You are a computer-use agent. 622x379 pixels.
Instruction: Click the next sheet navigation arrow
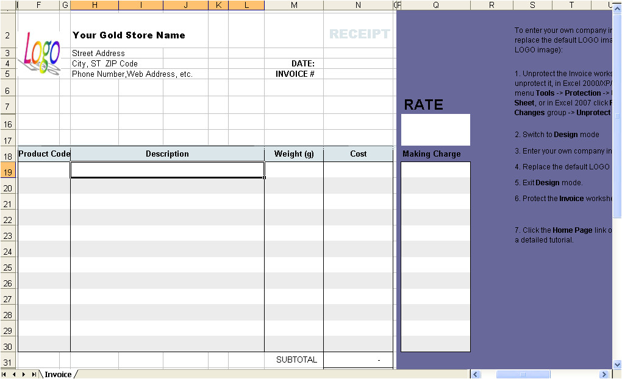[24, 374]
